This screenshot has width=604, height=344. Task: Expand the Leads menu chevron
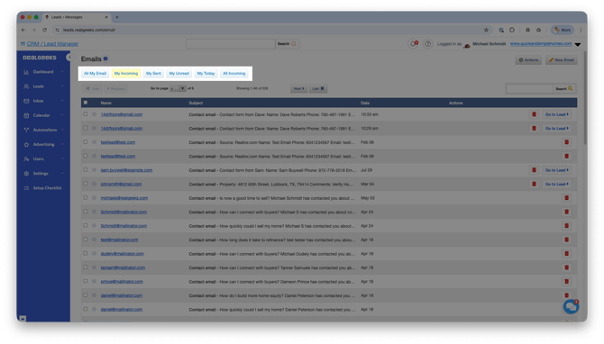point(62,86)
